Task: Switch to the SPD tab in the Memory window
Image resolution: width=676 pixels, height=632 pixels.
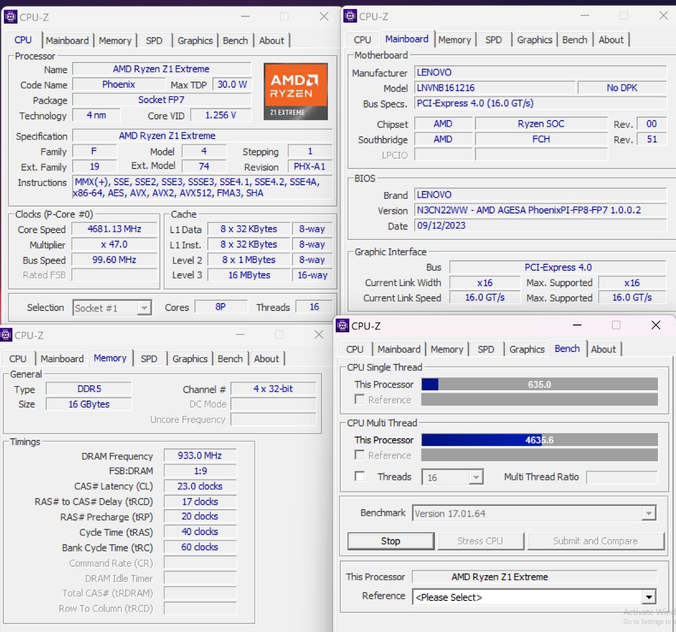Action: 149,359
